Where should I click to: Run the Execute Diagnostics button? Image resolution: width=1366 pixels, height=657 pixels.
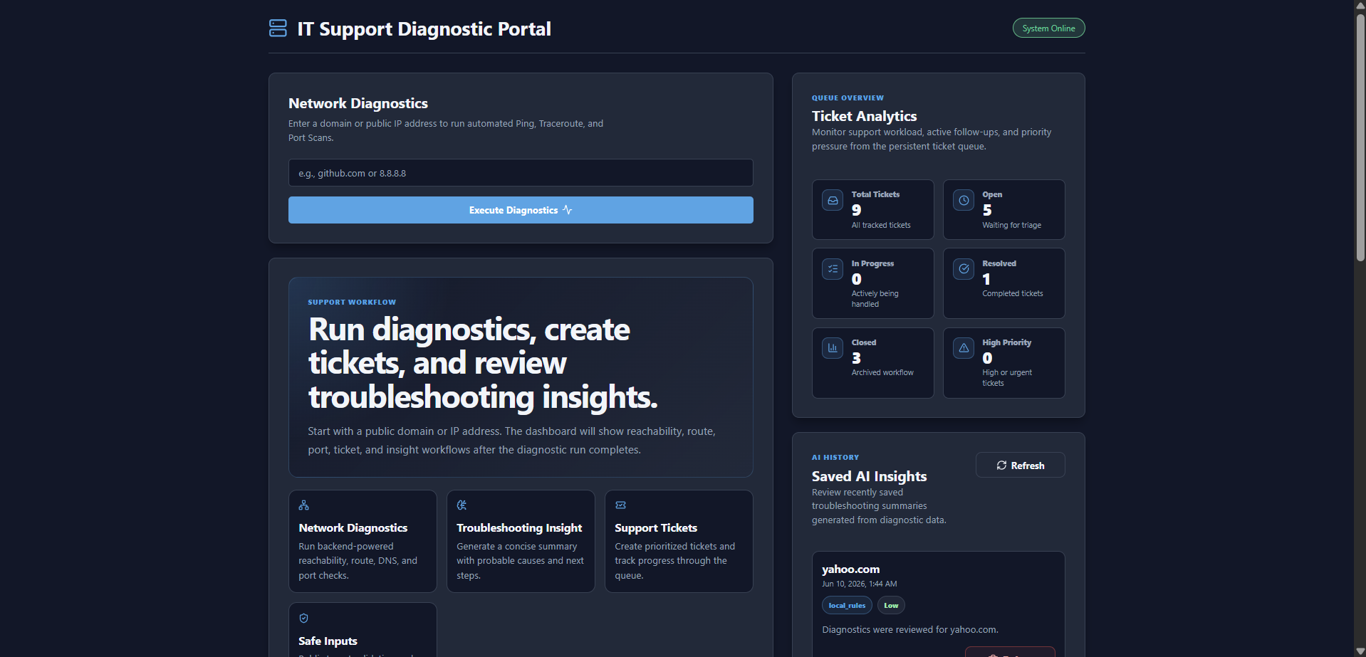(521, 210)
